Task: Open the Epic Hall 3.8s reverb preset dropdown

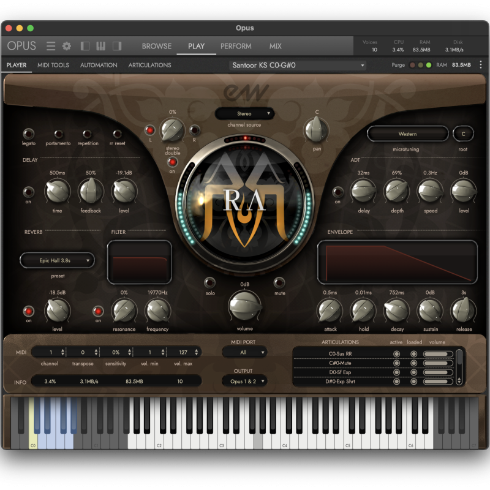Action: click(57, 260)
